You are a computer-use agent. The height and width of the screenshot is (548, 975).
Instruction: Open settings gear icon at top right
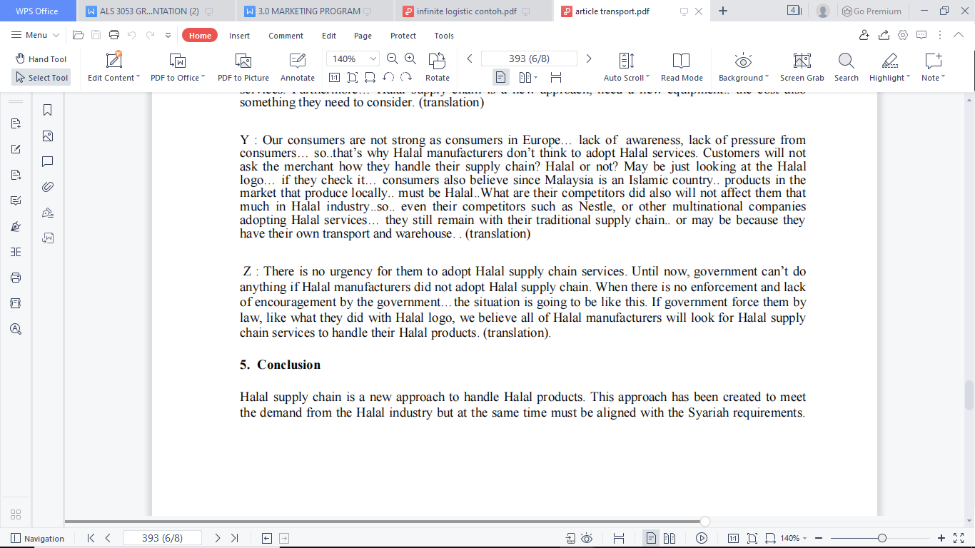point(903,35)
